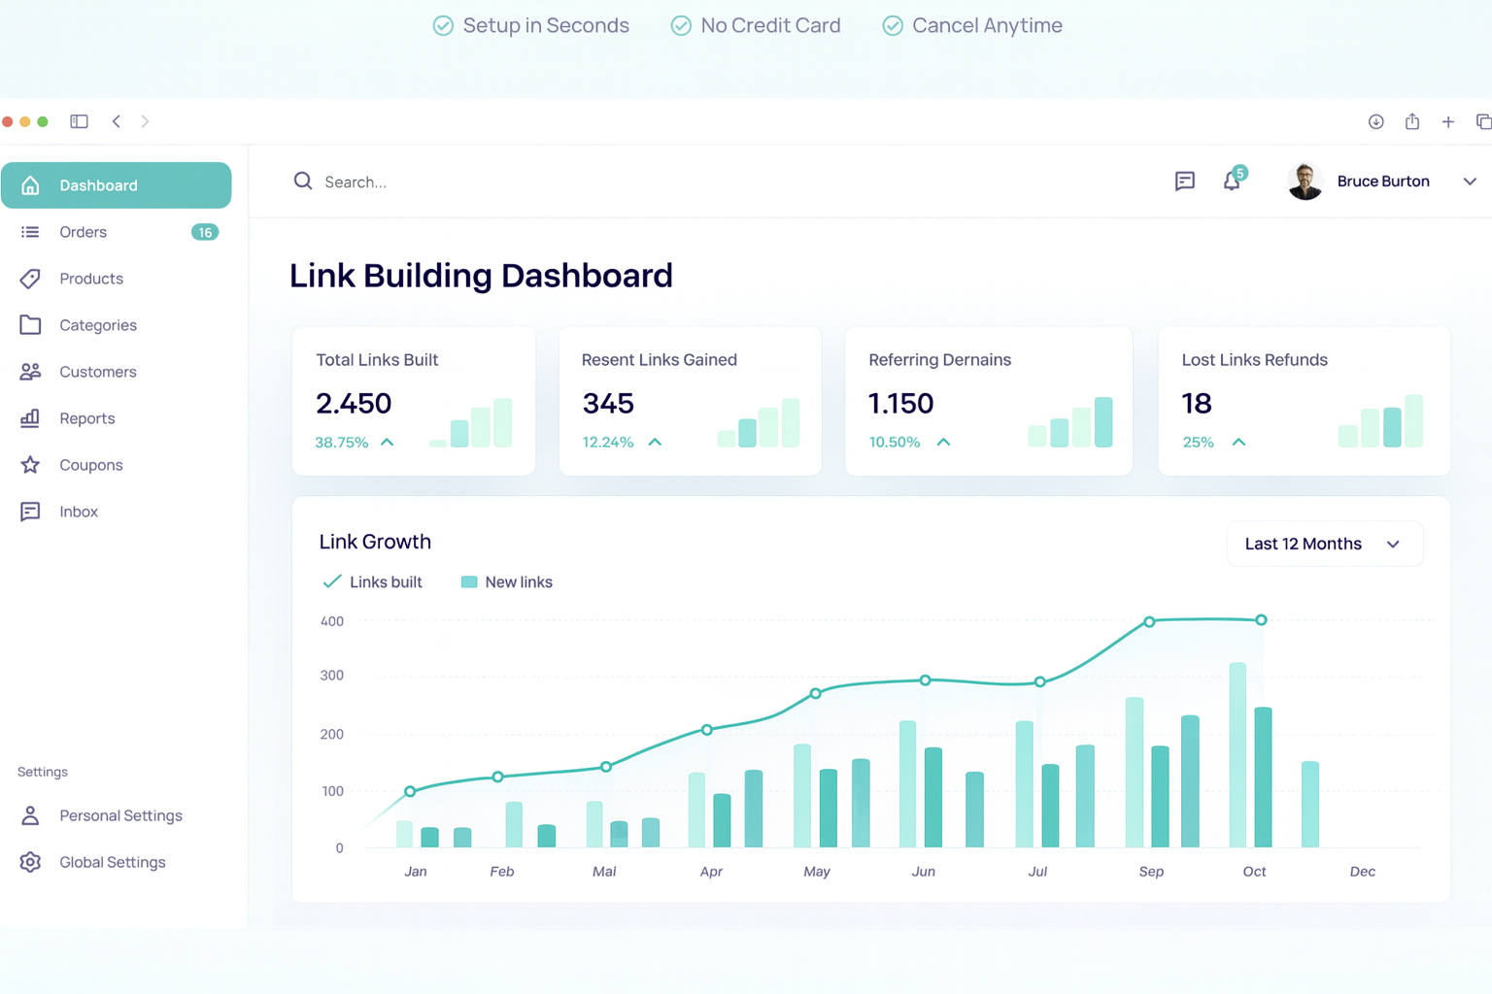
Task: Go to Reports in the sidebar
Action: click(87, 418)
